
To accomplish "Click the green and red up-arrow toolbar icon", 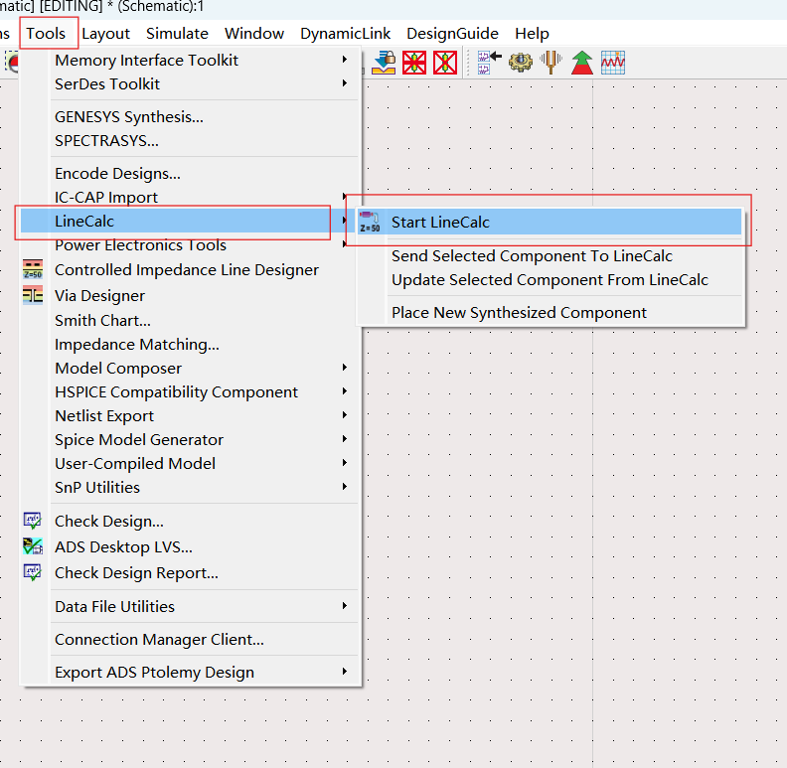I will pos(581,63).
